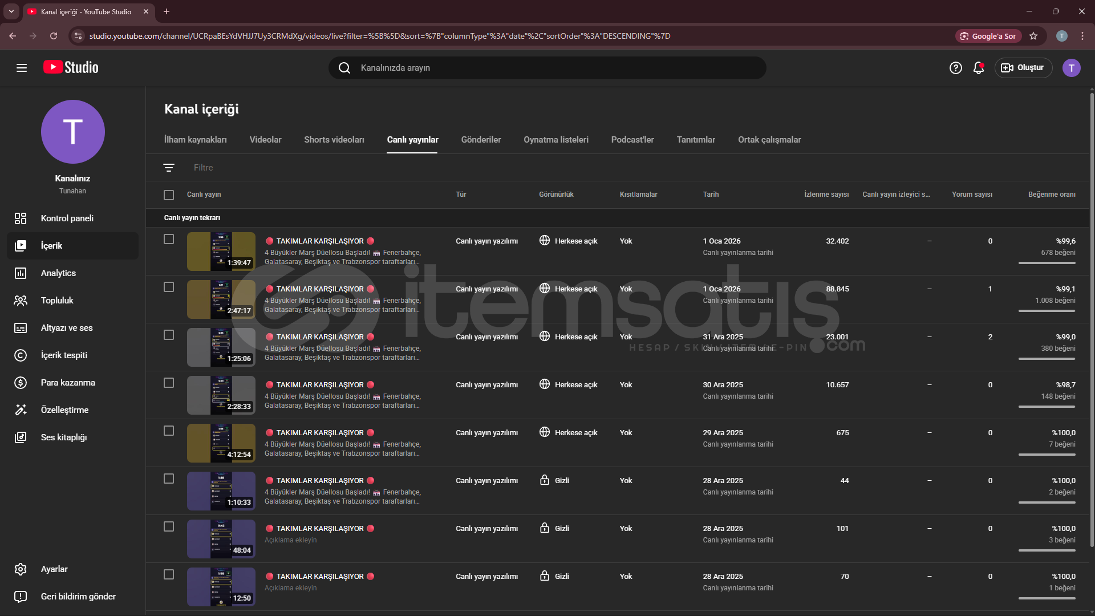Switch to the Shorts videoları tab

click(334, 140)
